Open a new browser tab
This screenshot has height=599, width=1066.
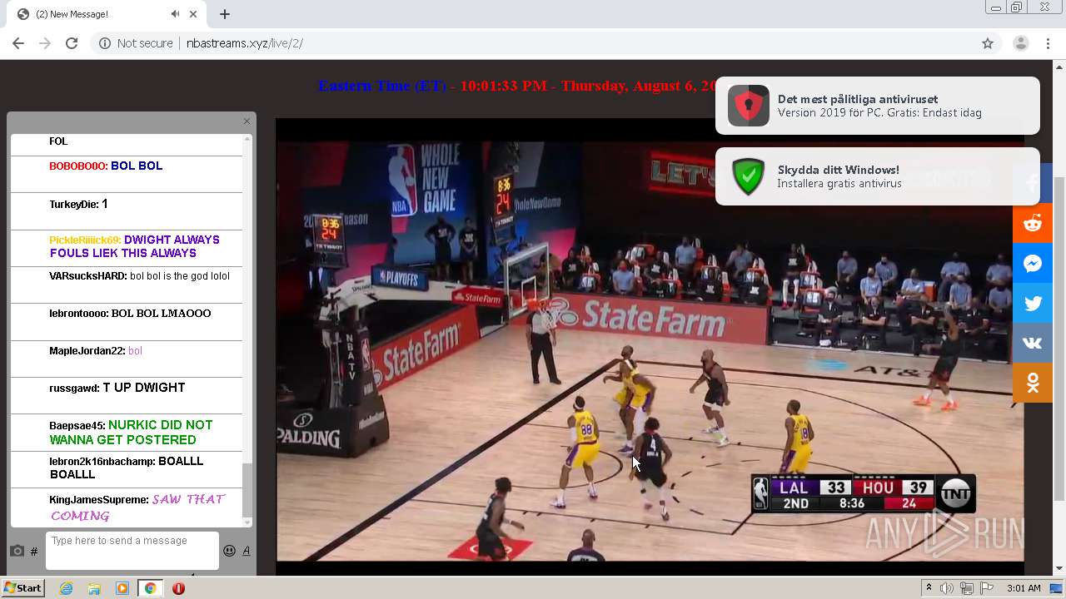click(x=225, y=14)
